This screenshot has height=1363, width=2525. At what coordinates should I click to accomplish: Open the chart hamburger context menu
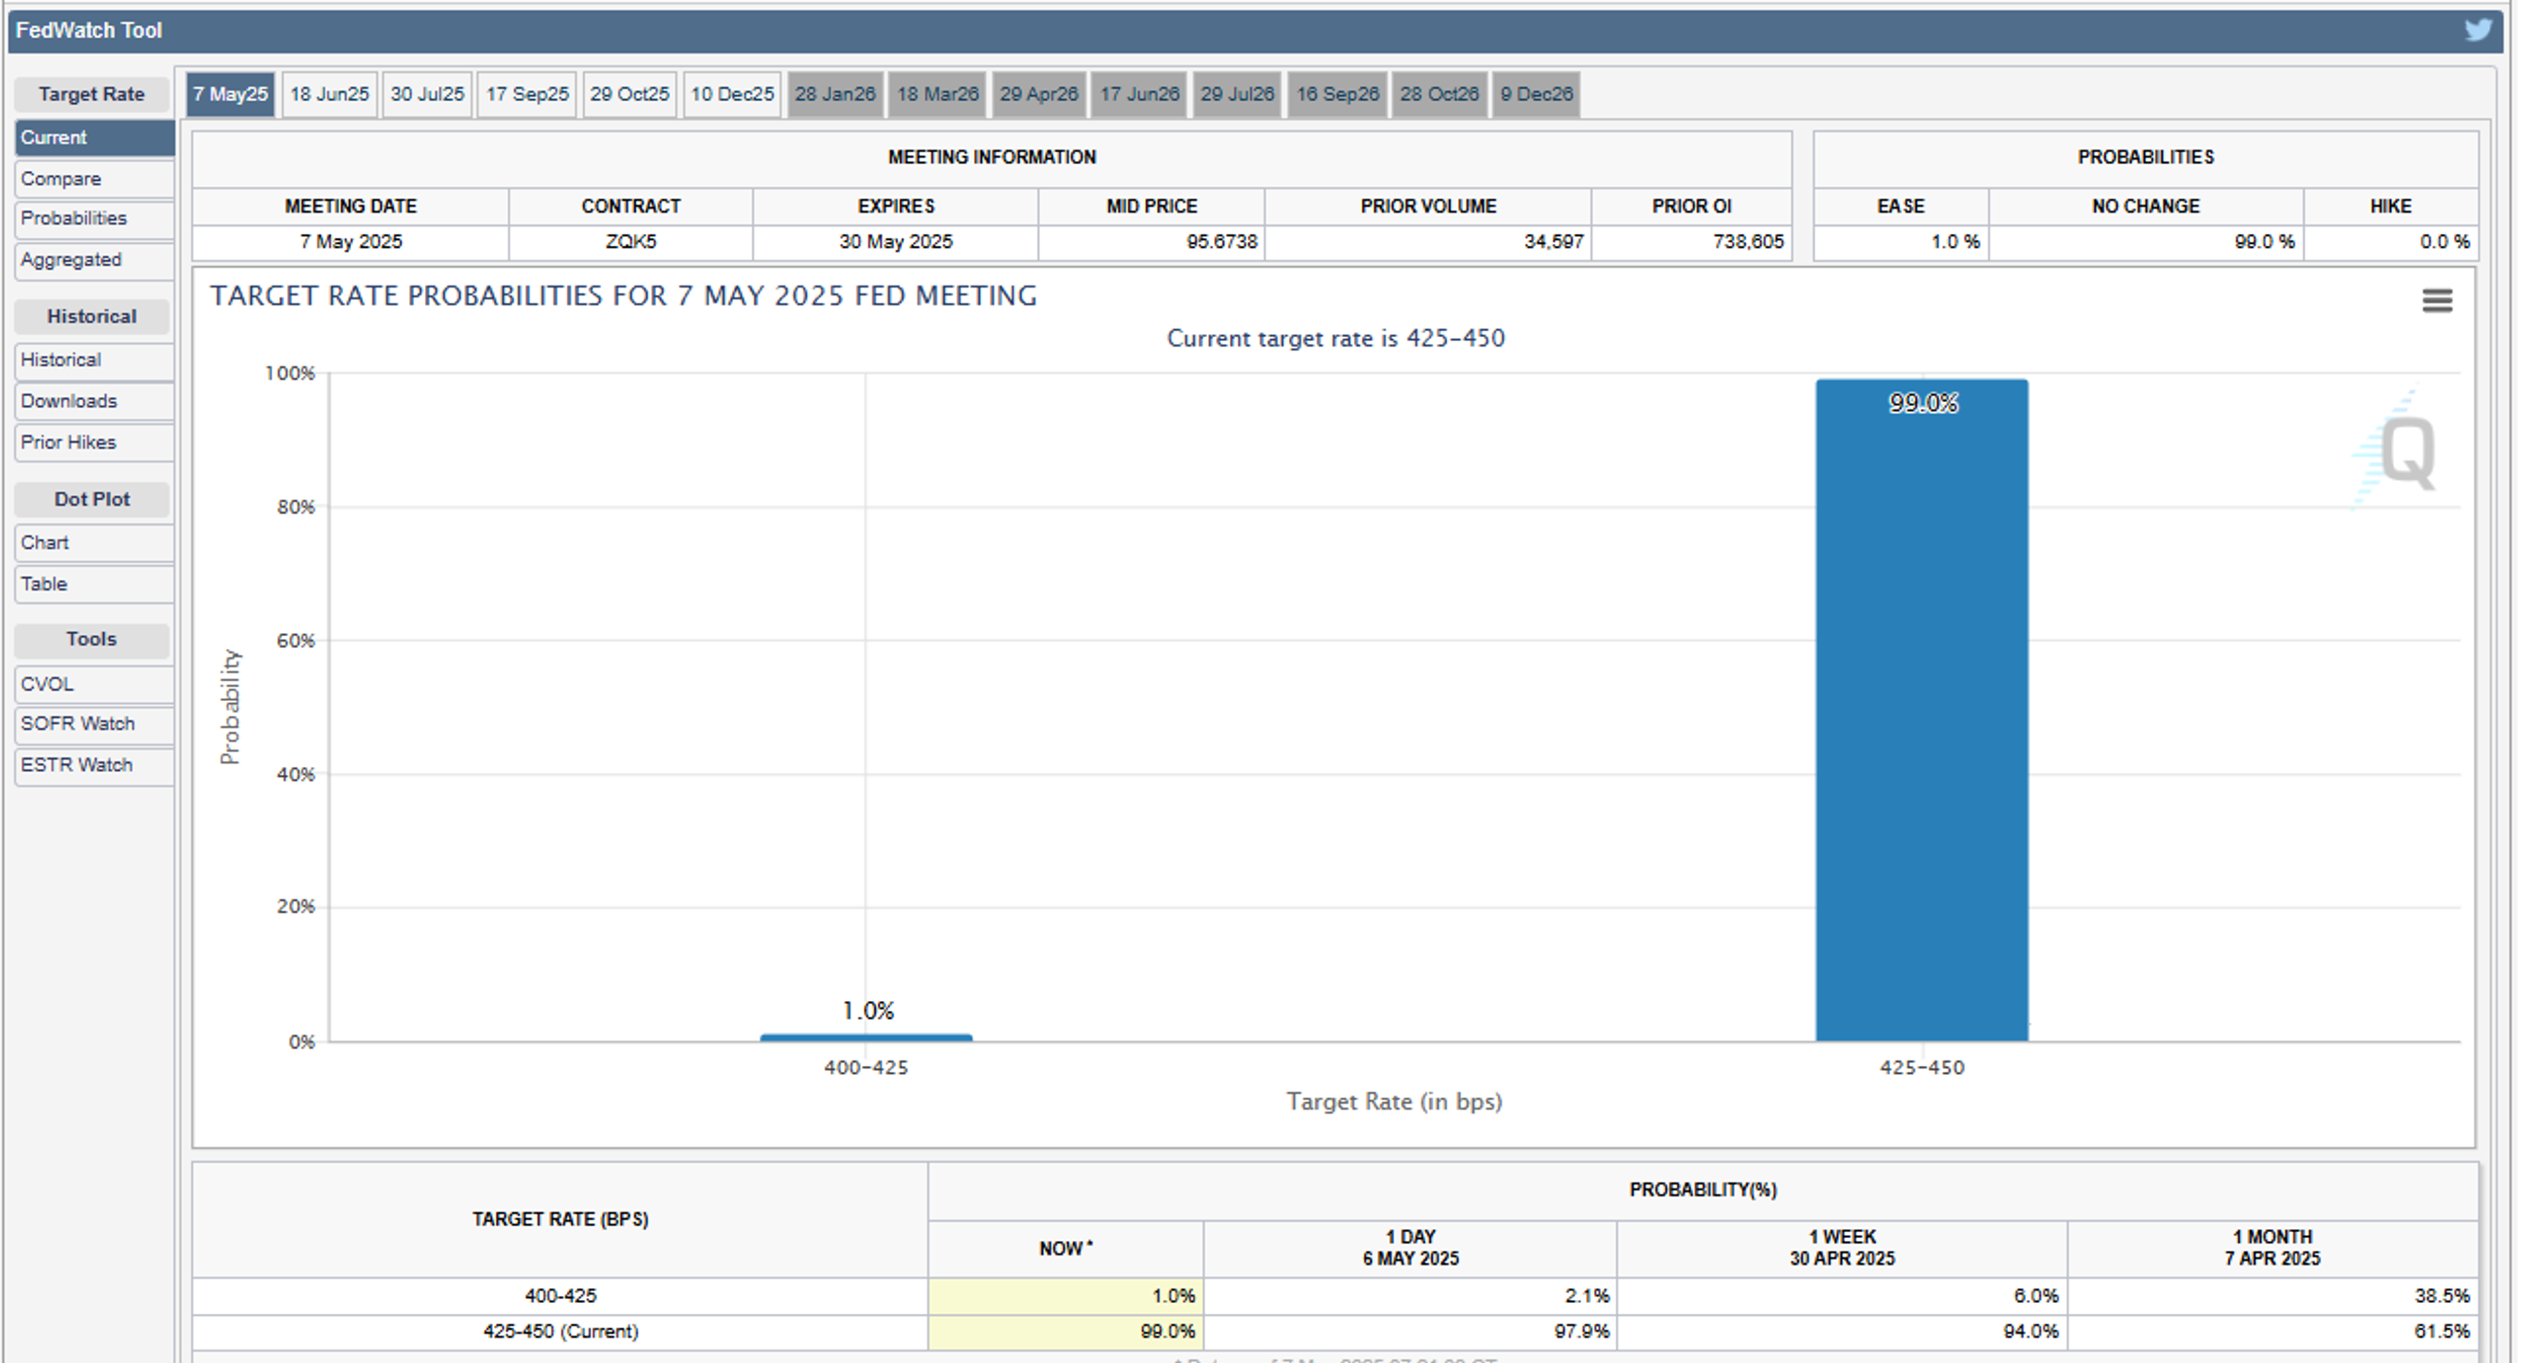(2437, 301)
